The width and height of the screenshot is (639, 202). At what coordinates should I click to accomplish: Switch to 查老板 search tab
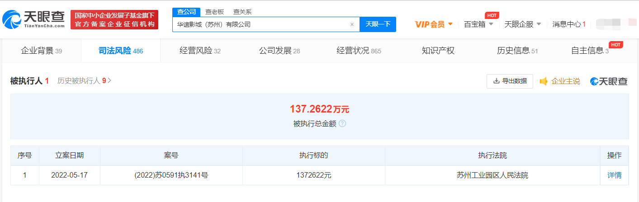click(x=214, y=12)
